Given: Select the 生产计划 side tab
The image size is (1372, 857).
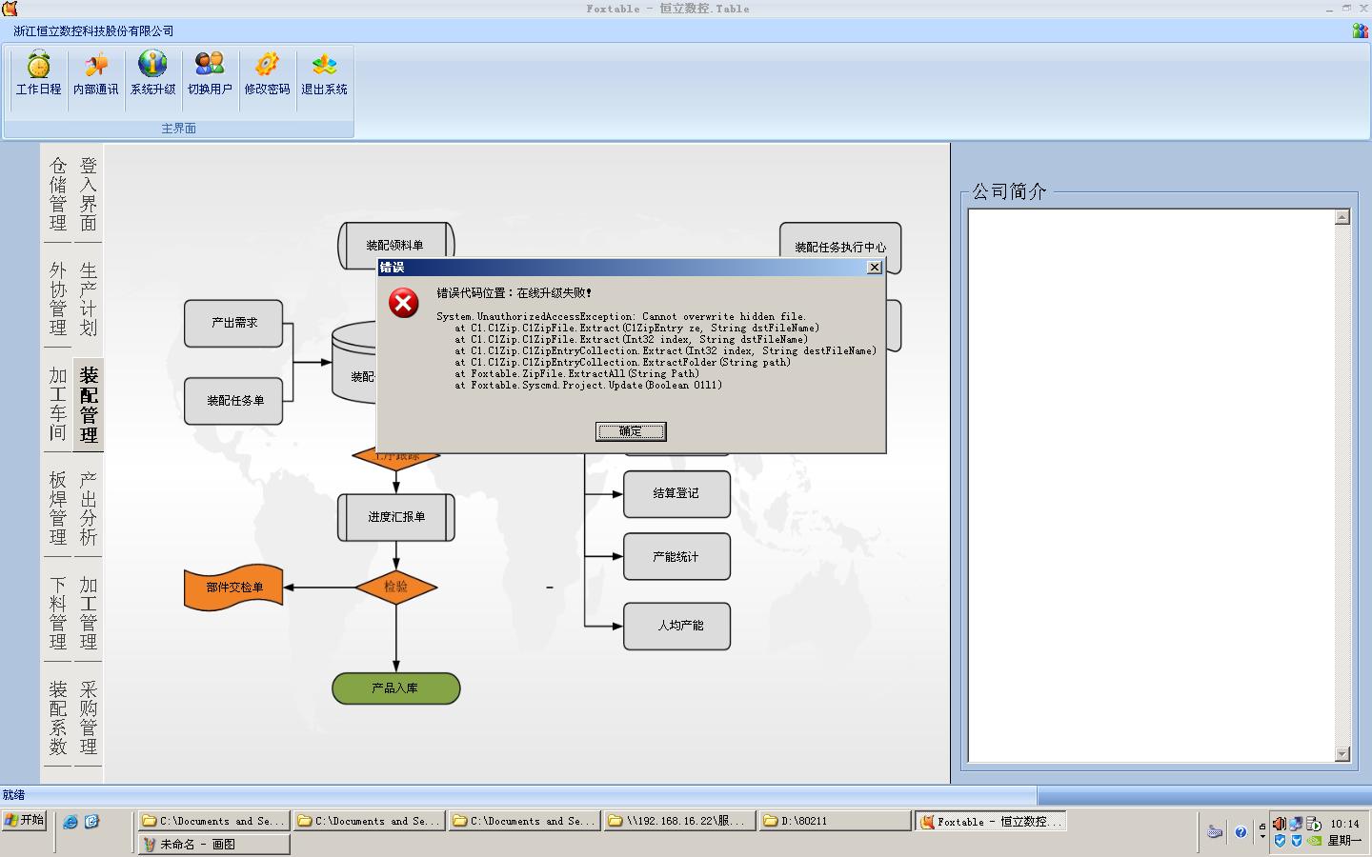Looking at the screenshot, I should [89, 299].
